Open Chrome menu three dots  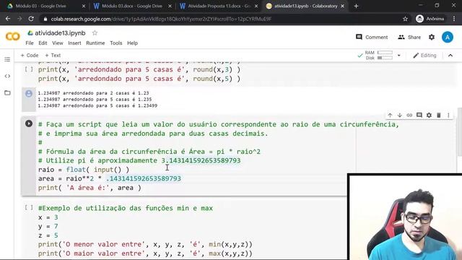(x=454, y=19)
